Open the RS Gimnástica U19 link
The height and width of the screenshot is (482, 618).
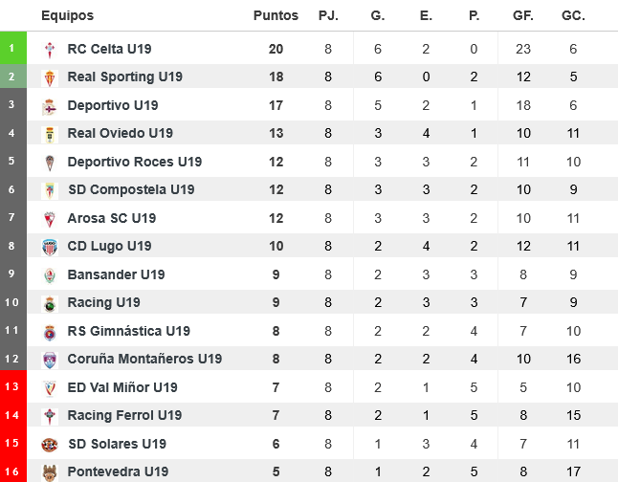coord(128,331)
